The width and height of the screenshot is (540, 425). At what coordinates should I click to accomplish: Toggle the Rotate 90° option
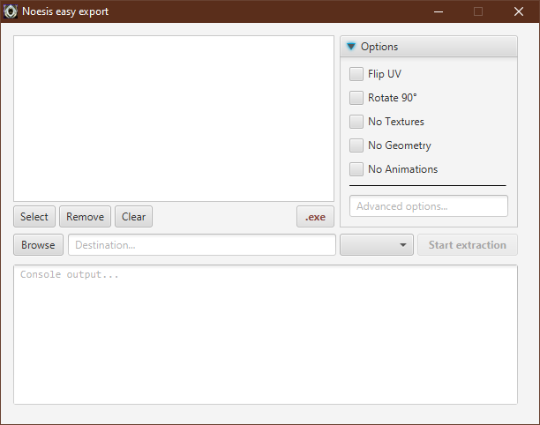tap(356, 98)
